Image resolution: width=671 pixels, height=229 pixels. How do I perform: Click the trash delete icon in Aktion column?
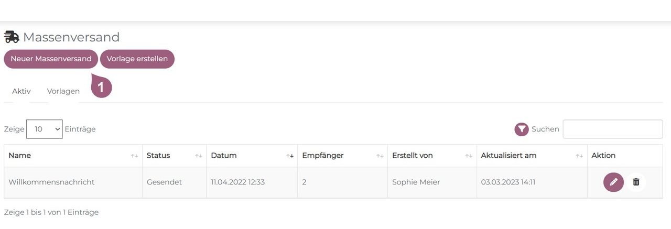click(636, 182)
